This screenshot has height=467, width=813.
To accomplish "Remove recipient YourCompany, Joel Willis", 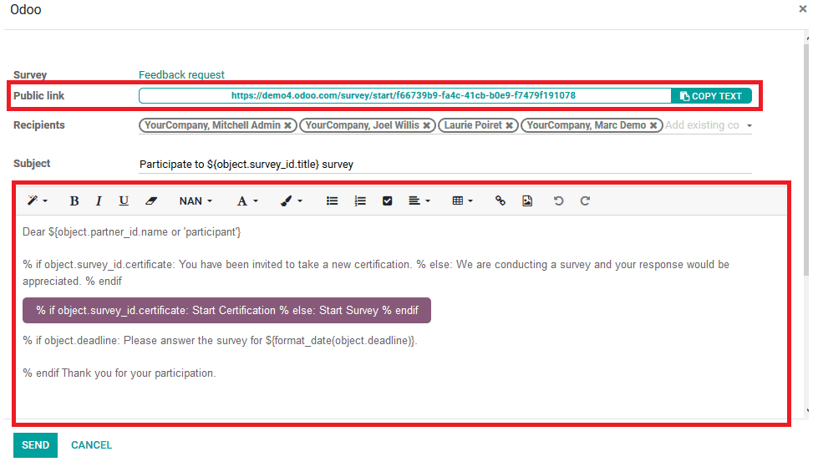I will pos(426,125).
